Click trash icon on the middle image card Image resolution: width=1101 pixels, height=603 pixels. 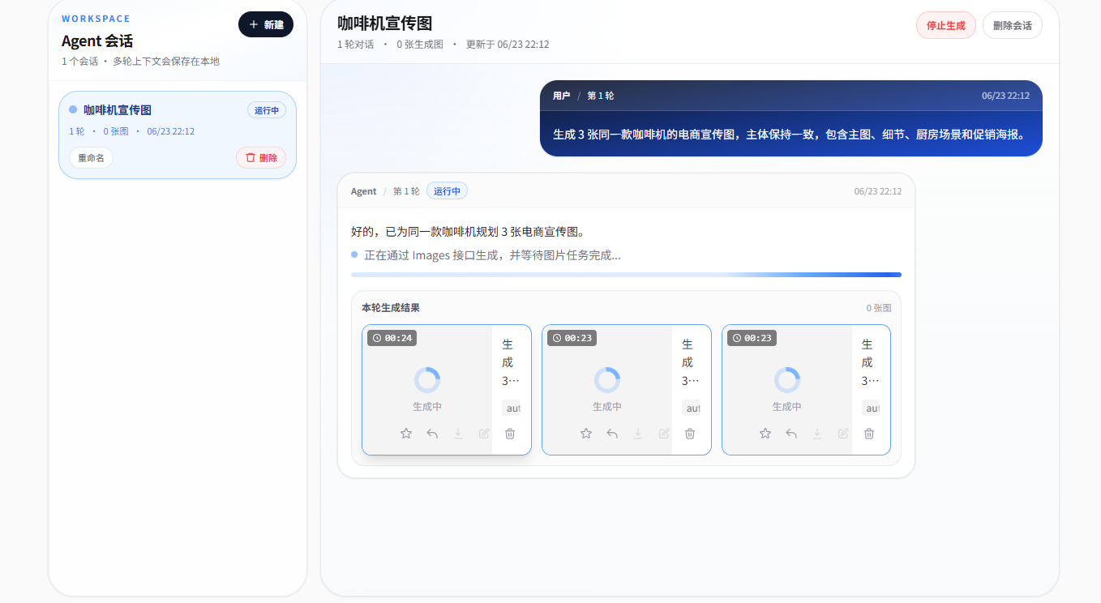click(690, 434)
